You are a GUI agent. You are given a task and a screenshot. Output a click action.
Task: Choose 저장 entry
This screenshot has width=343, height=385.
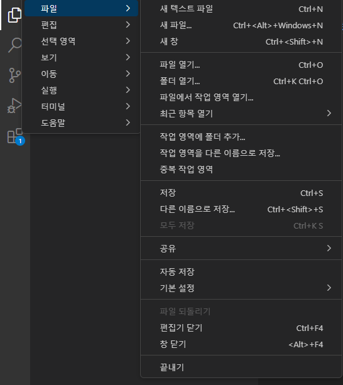pyautogui.click(x=241, y=193)
